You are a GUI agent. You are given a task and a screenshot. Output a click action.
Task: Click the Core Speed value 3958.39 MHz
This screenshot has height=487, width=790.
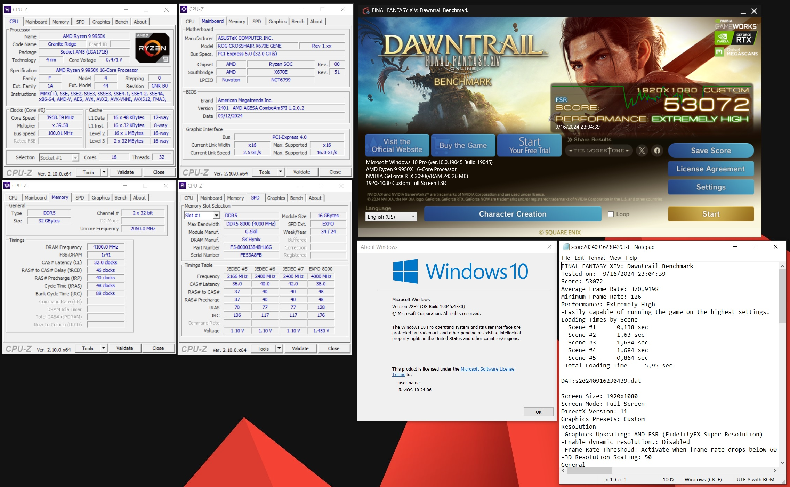tap(60, 117)
